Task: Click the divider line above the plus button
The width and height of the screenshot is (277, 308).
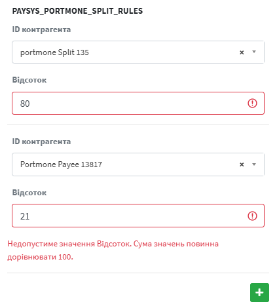Action: [x=138, y=273]
